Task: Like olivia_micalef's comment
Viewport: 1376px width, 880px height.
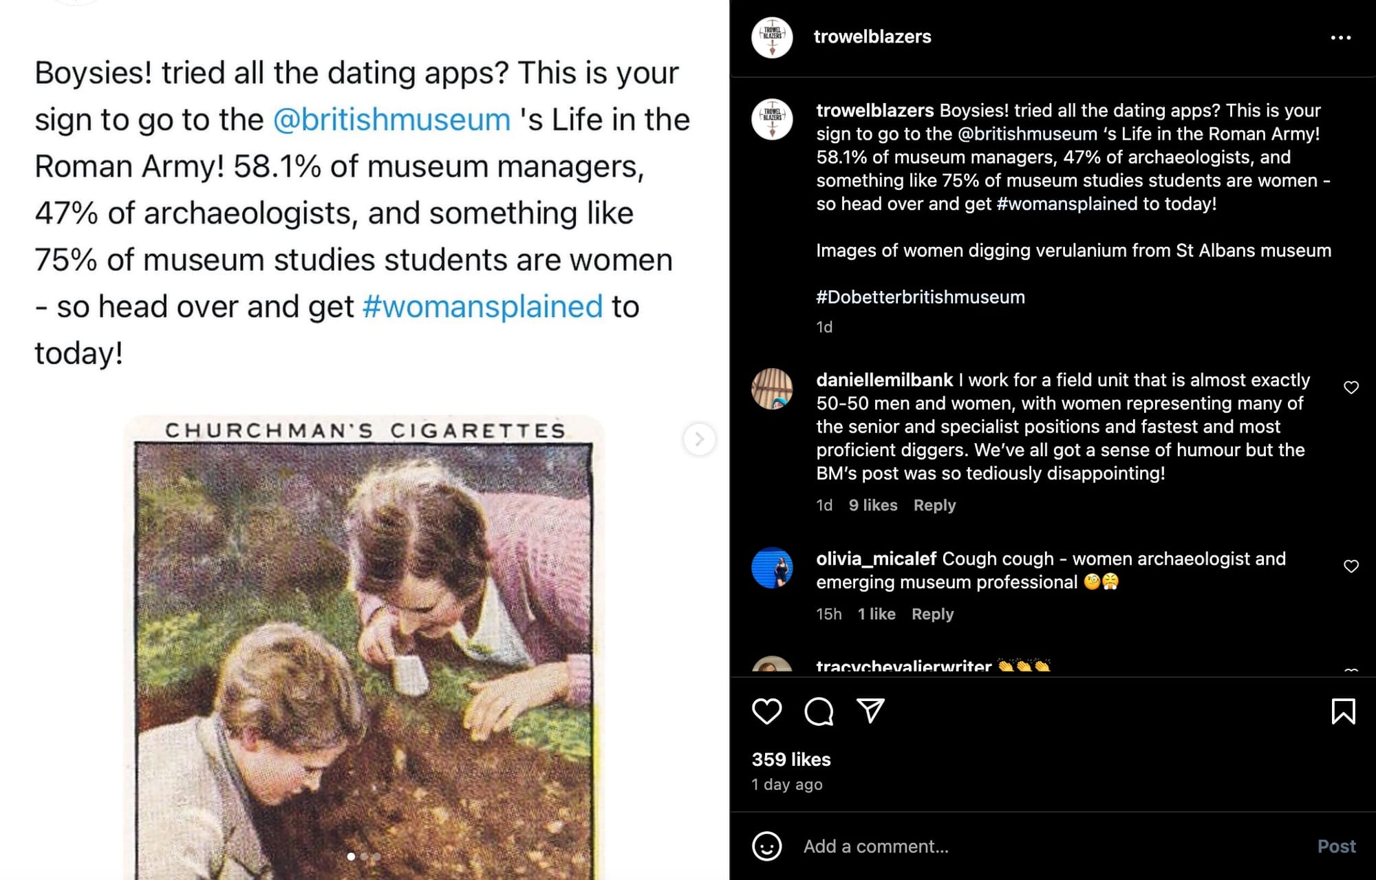Action: click(1351, 566)
